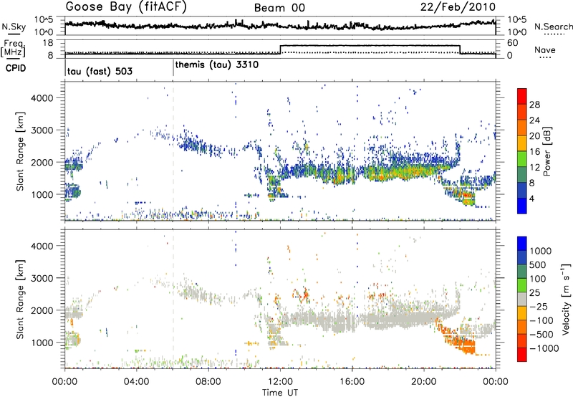
Task: Click the '04:00' time tick label
Action: tap(136, 382)
